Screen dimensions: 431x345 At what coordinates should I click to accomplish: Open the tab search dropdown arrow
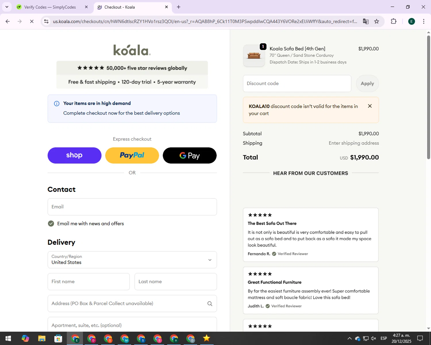click(7, 7)
